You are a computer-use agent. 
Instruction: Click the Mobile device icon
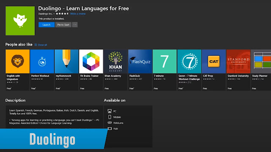pos(110,117)
